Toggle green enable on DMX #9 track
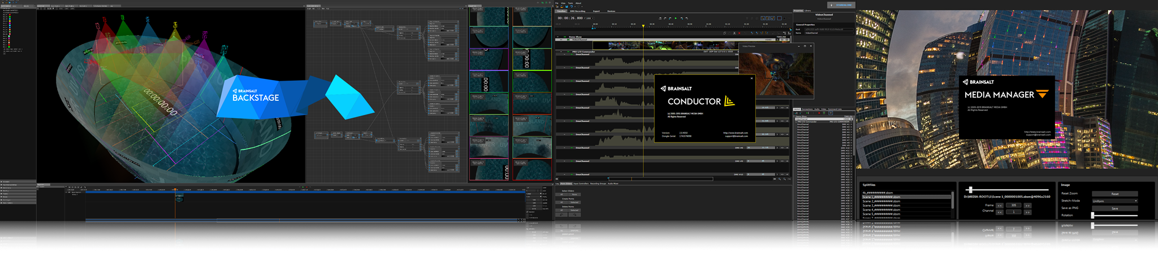This screenshot has height=262, width=1158. (572, 161)
